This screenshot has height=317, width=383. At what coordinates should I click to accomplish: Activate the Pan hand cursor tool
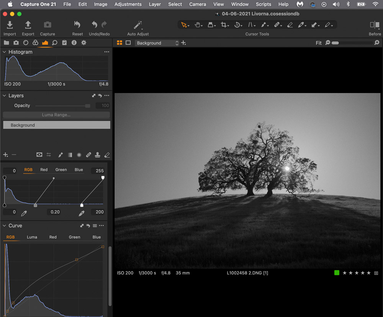(x=197, y=25)
